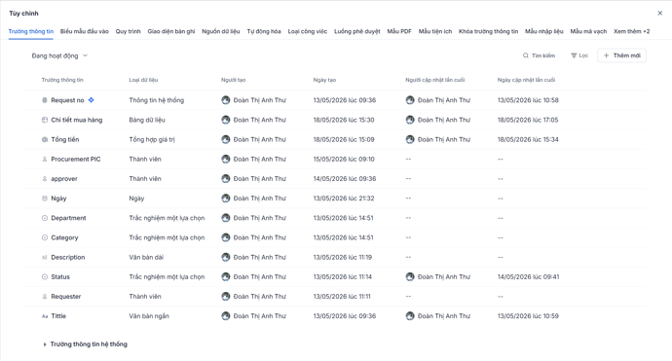
Task: Switch to the Mẫu nhập liệu tab
Action: click(544, 31)
